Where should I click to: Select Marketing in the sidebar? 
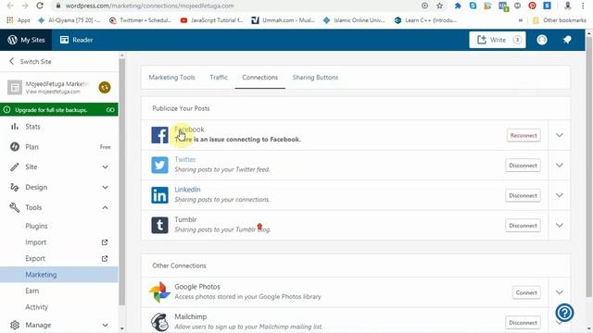point(59,275)
